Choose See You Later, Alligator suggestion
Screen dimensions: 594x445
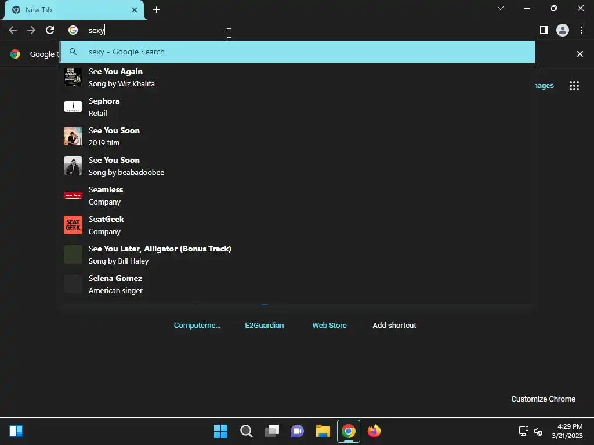tap(298, 254)
